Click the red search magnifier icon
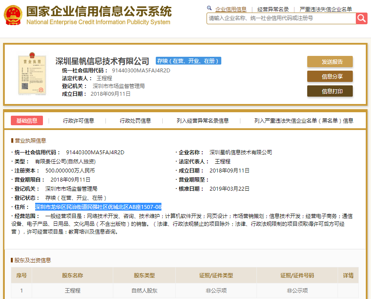371x299 pixels. point(362,19)
